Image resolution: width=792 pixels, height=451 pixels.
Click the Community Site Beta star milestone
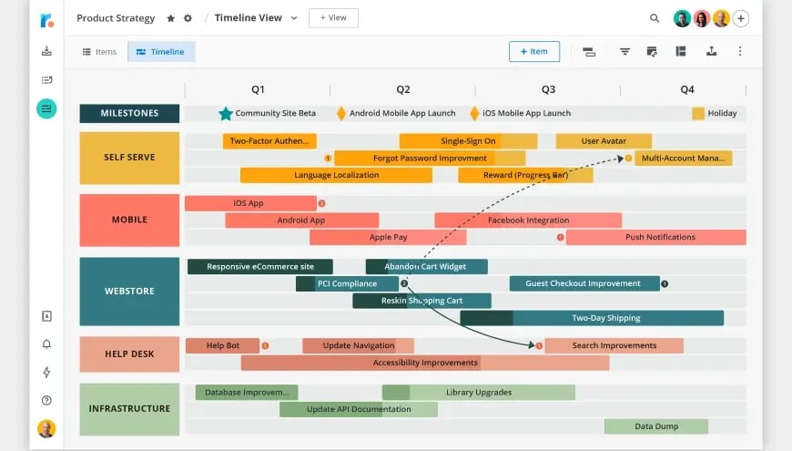226,113
